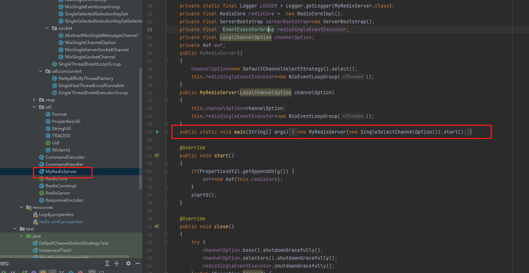Click the class icon beside NettyAffinityThreadFactory
Image resolution: width=529 pixels, height=273 pixels.
coord(55,78)
